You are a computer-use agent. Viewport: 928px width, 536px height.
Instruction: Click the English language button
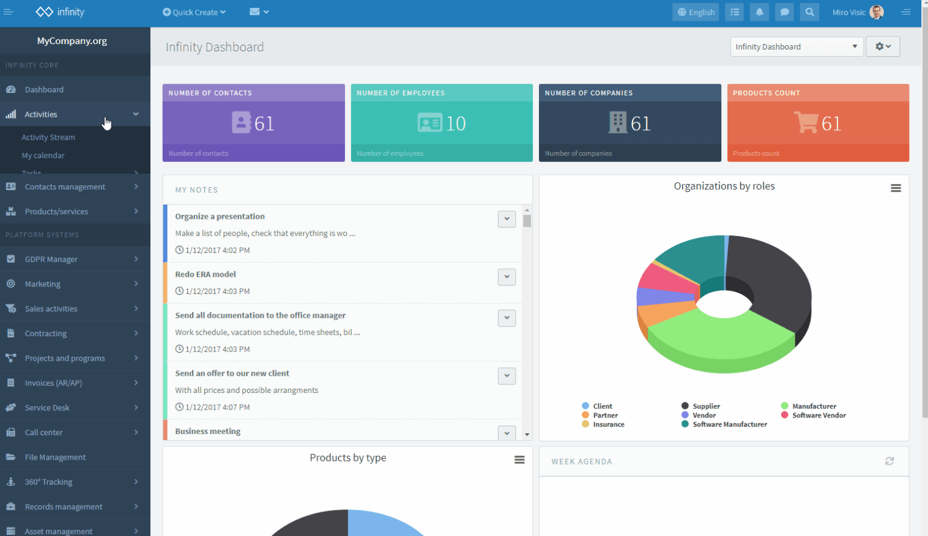tap(696, 12)
